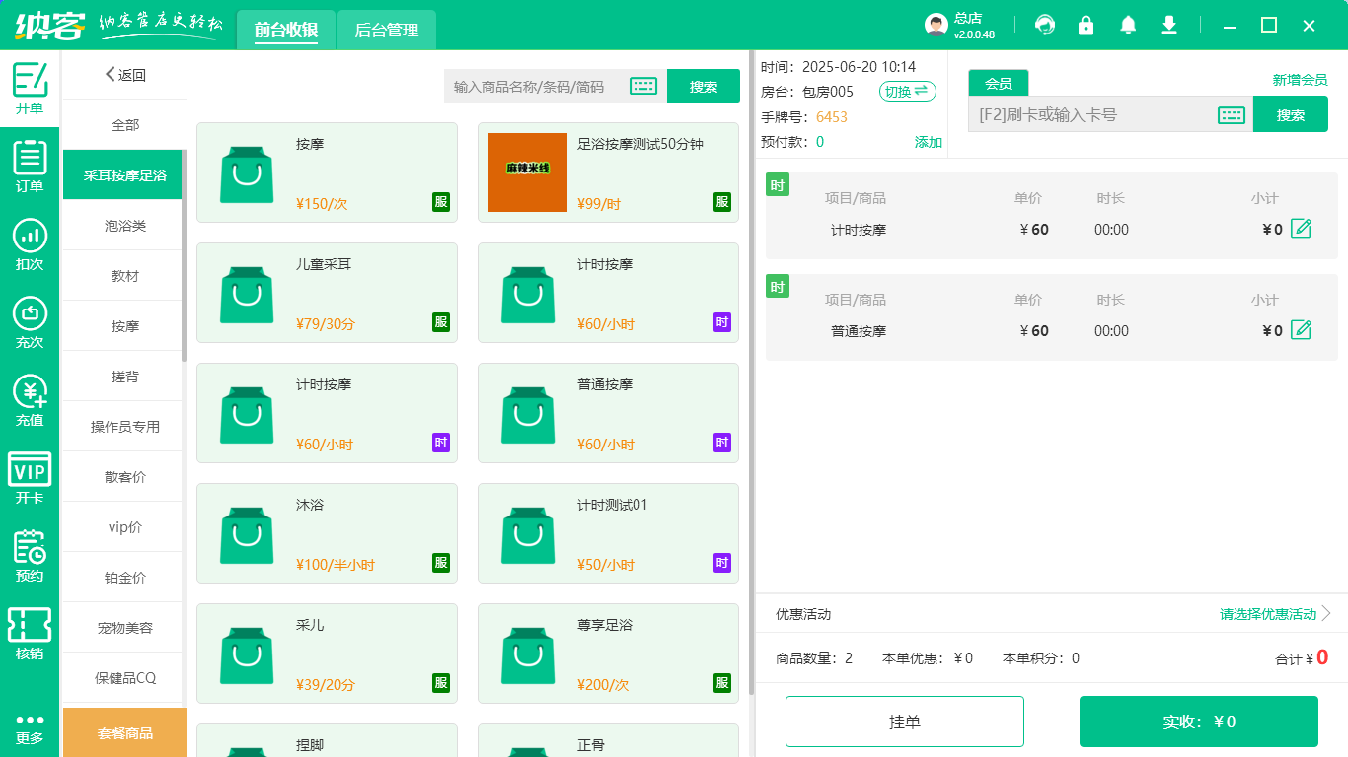This screenshot has width=1348, height=757.
Task: Click the download icon in title bar
Action: tap(1168, 24)
